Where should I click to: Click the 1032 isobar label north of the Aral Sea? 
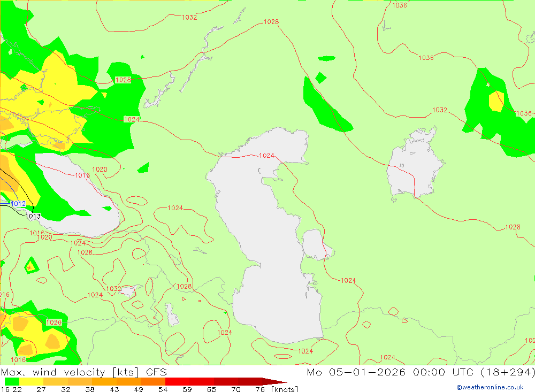(x=439, y=110)
